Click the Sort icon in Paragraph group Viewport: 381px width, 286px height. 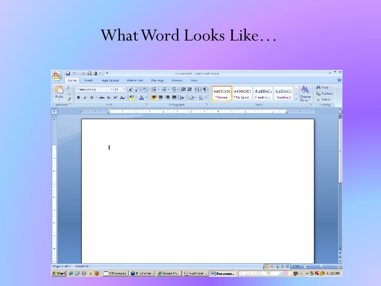[x=196, y=89]
